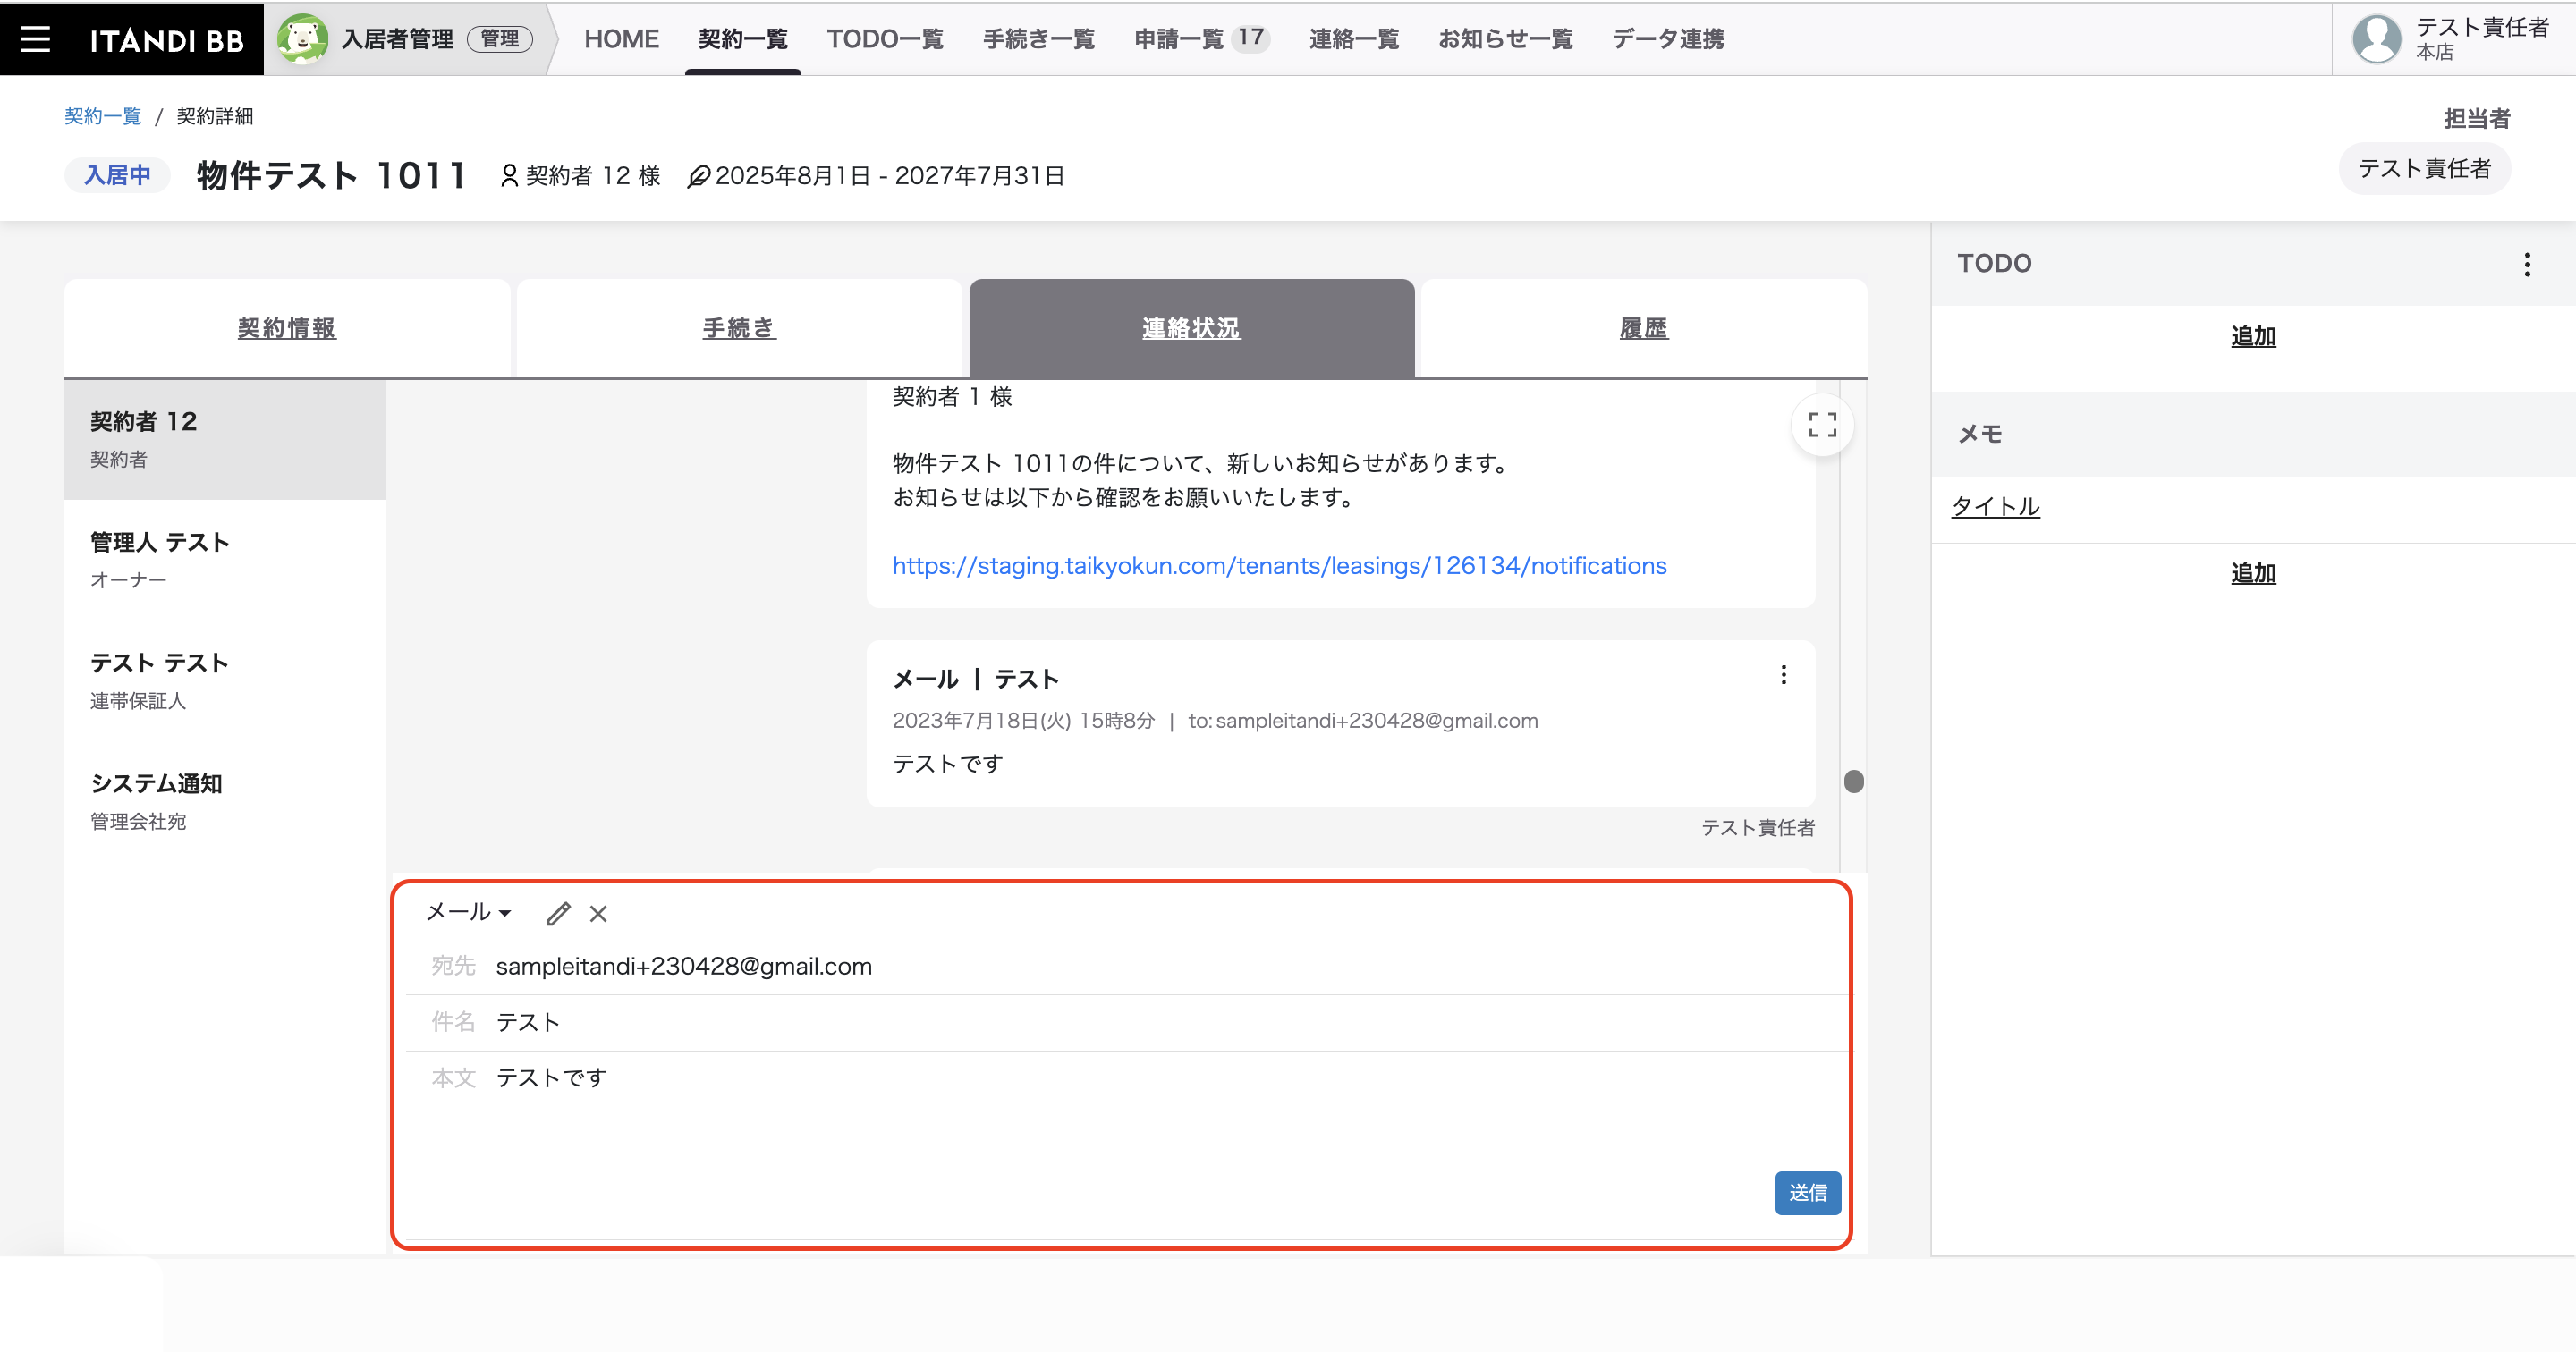Click the user avatar icon
2576x1352 pixels.
click(x=2377, y=39)
